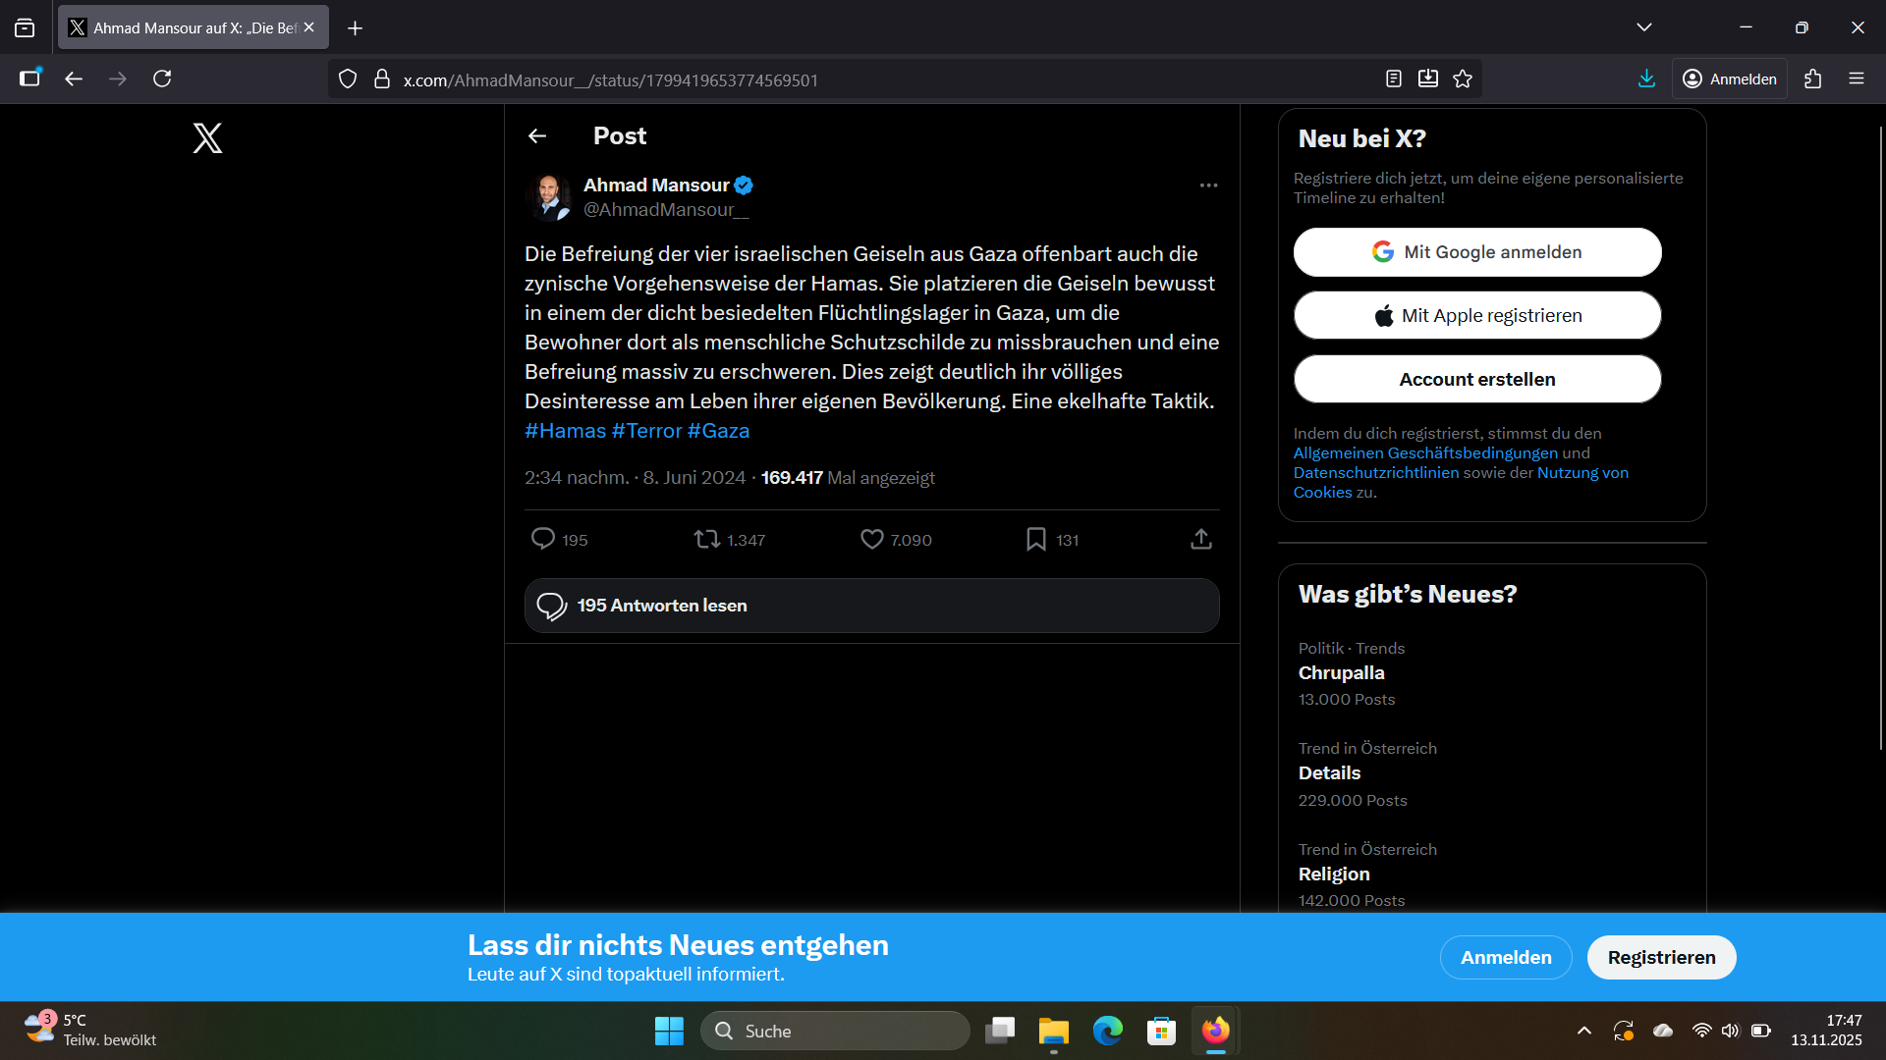This screenshot has width=1886, height=1060.
Task: Click the X logo in the sidebar
Action: coord(207,137)
